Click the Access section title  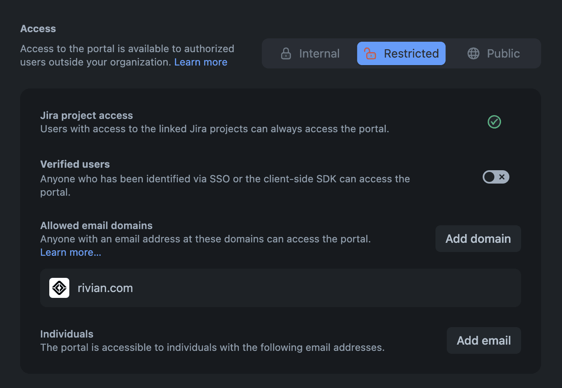click(x=38, y=29)
